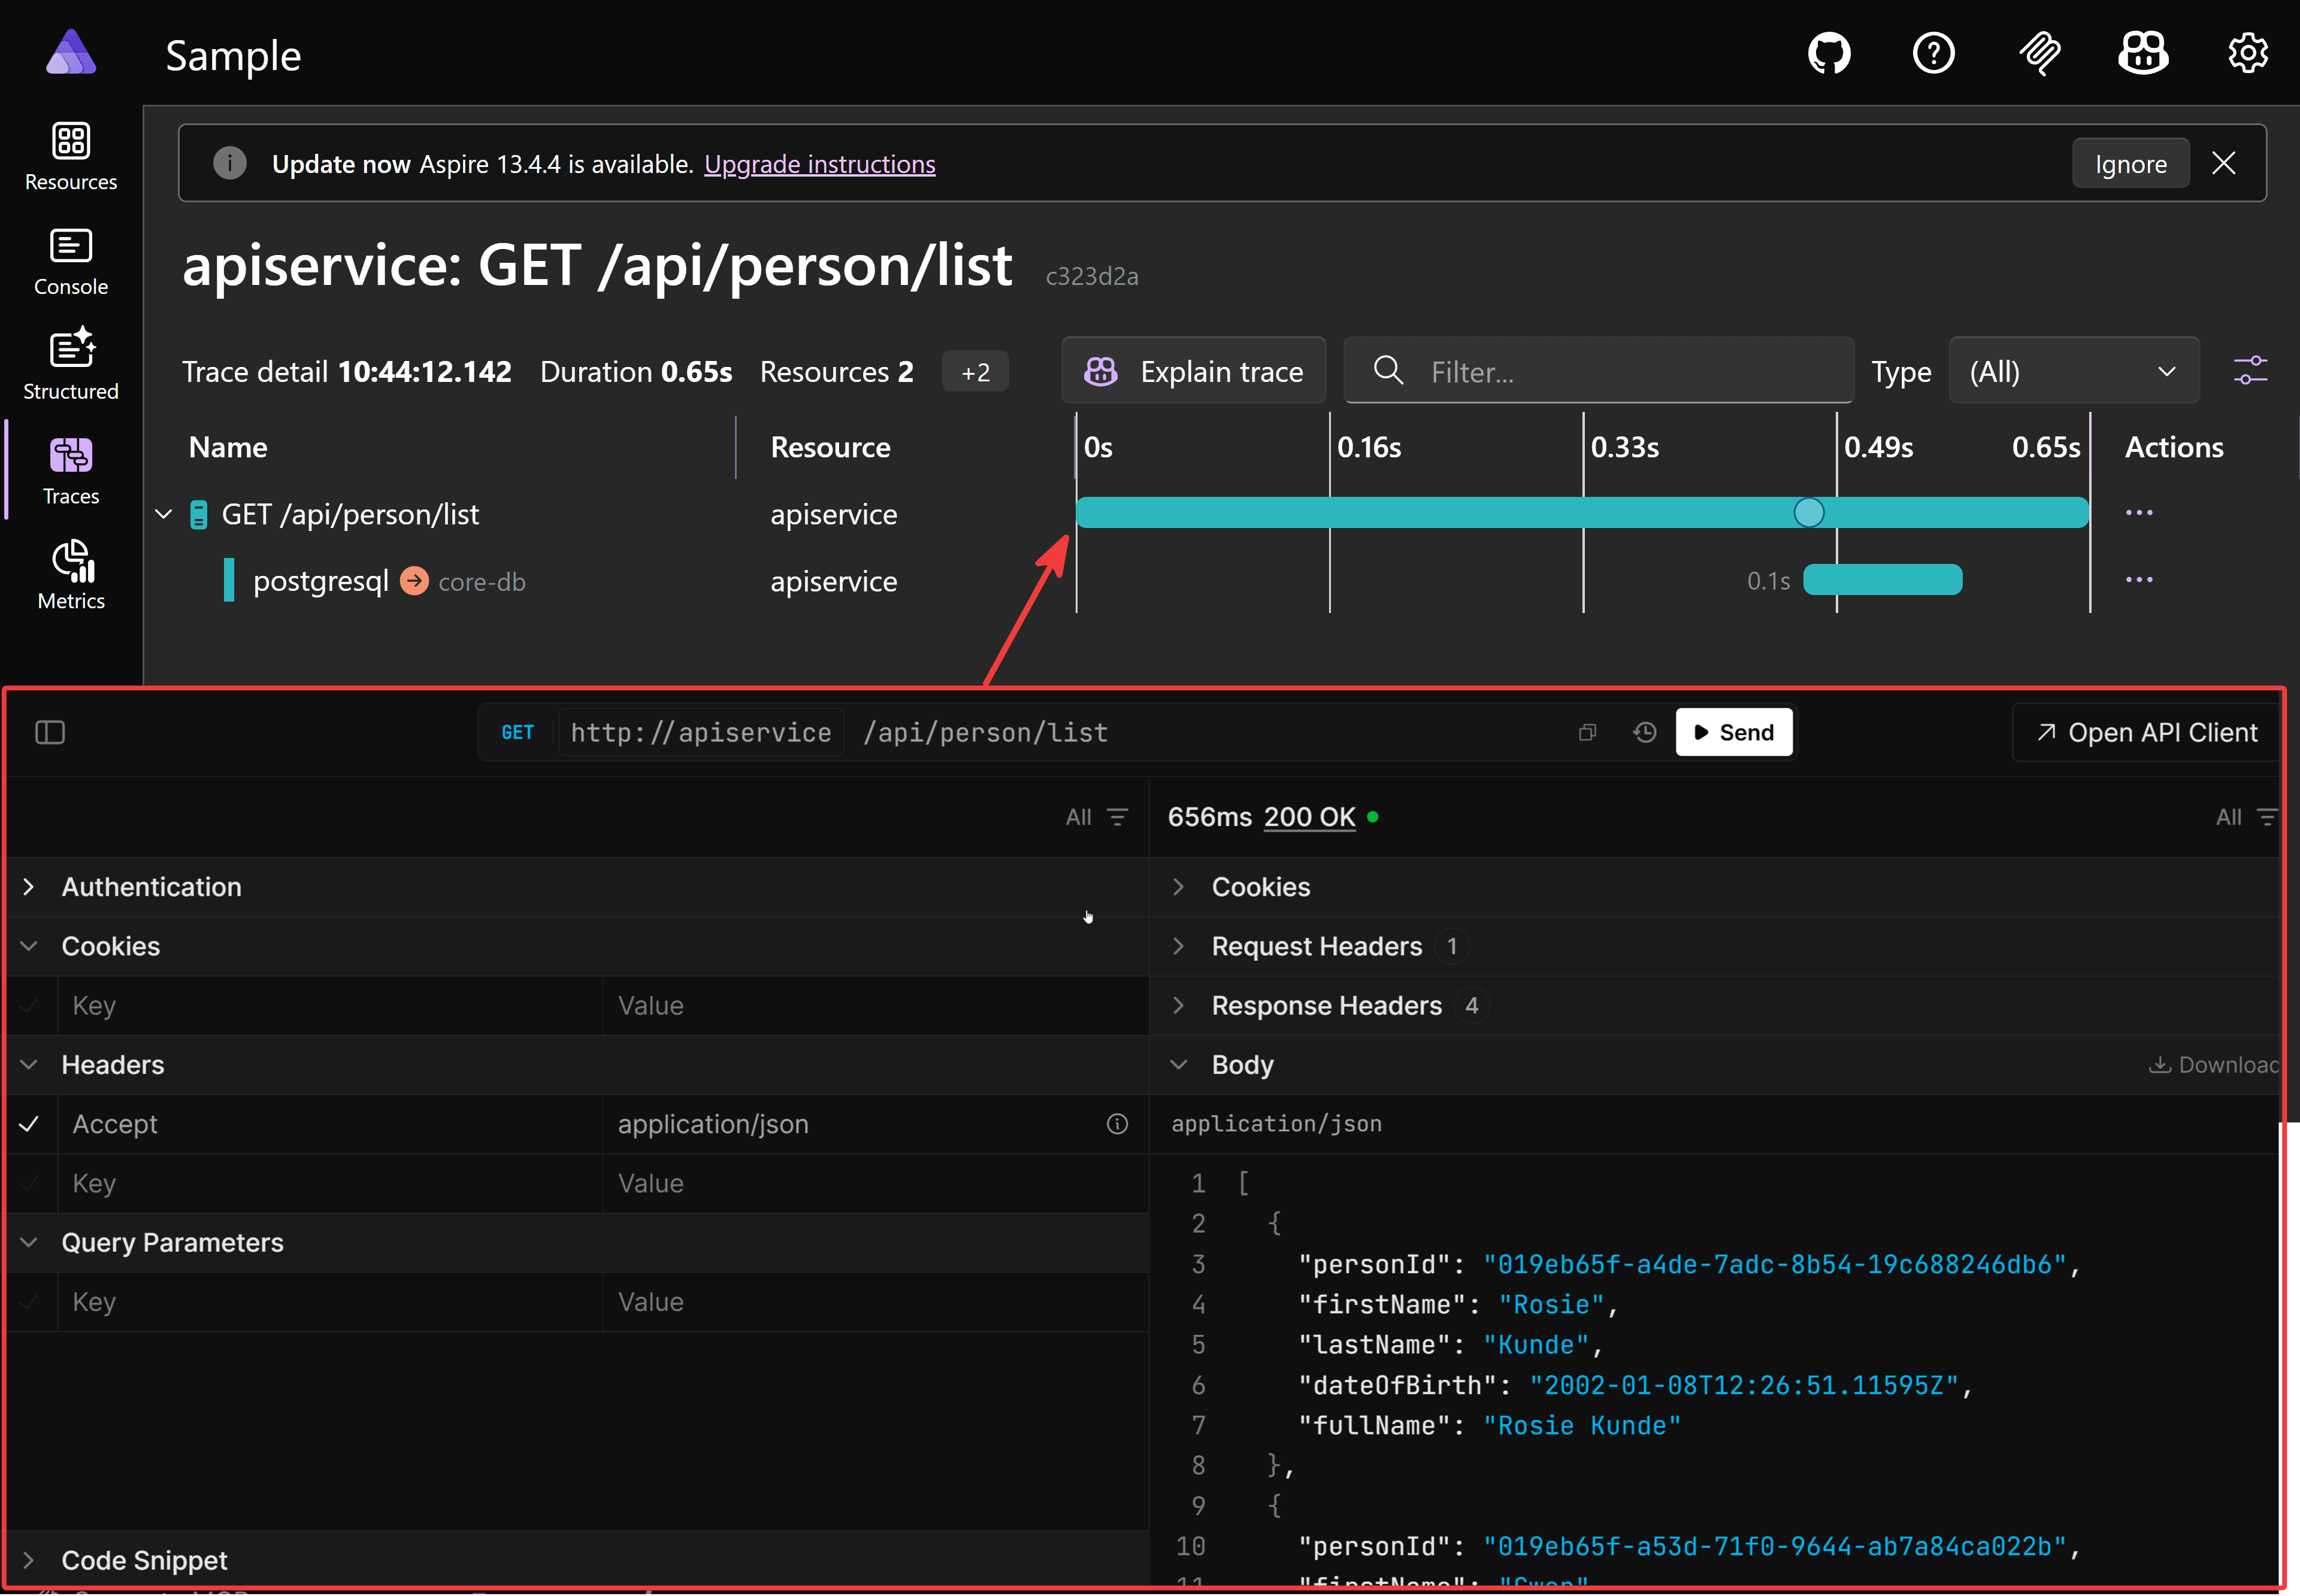Open actions menu for GET /api/person/list span
This screenshot has width=2300, height=1596.
[2139, 513]
